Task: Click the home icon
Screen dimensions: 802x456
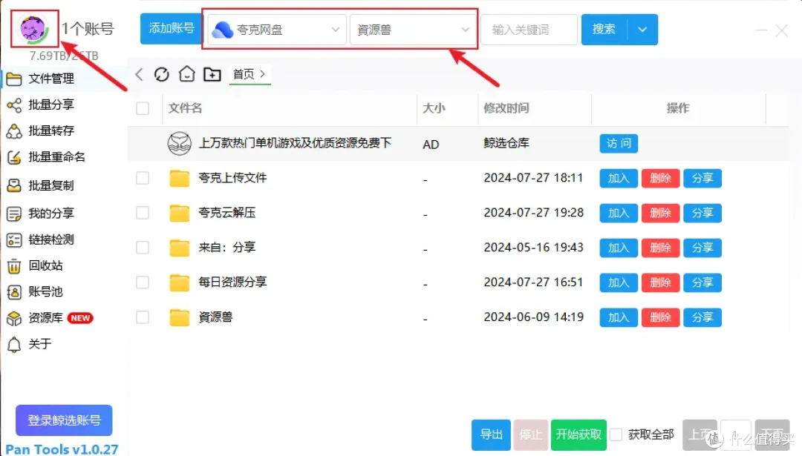Action: coord(186,74)
